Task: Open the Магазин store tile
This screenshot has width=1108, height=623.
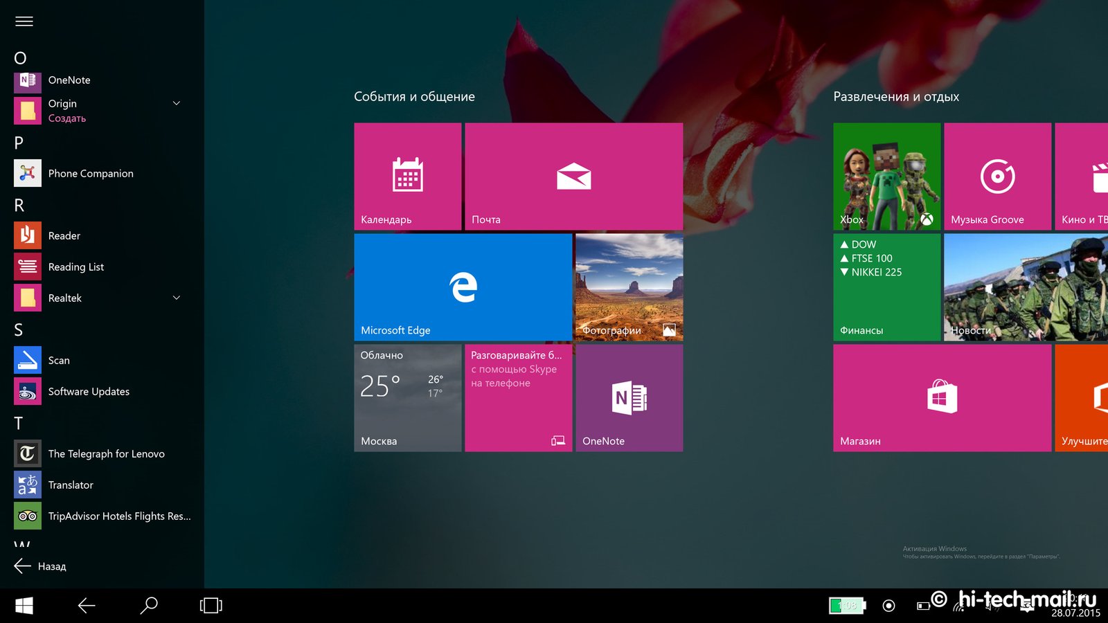Action: pyautogui.click(x=942, y=398)
